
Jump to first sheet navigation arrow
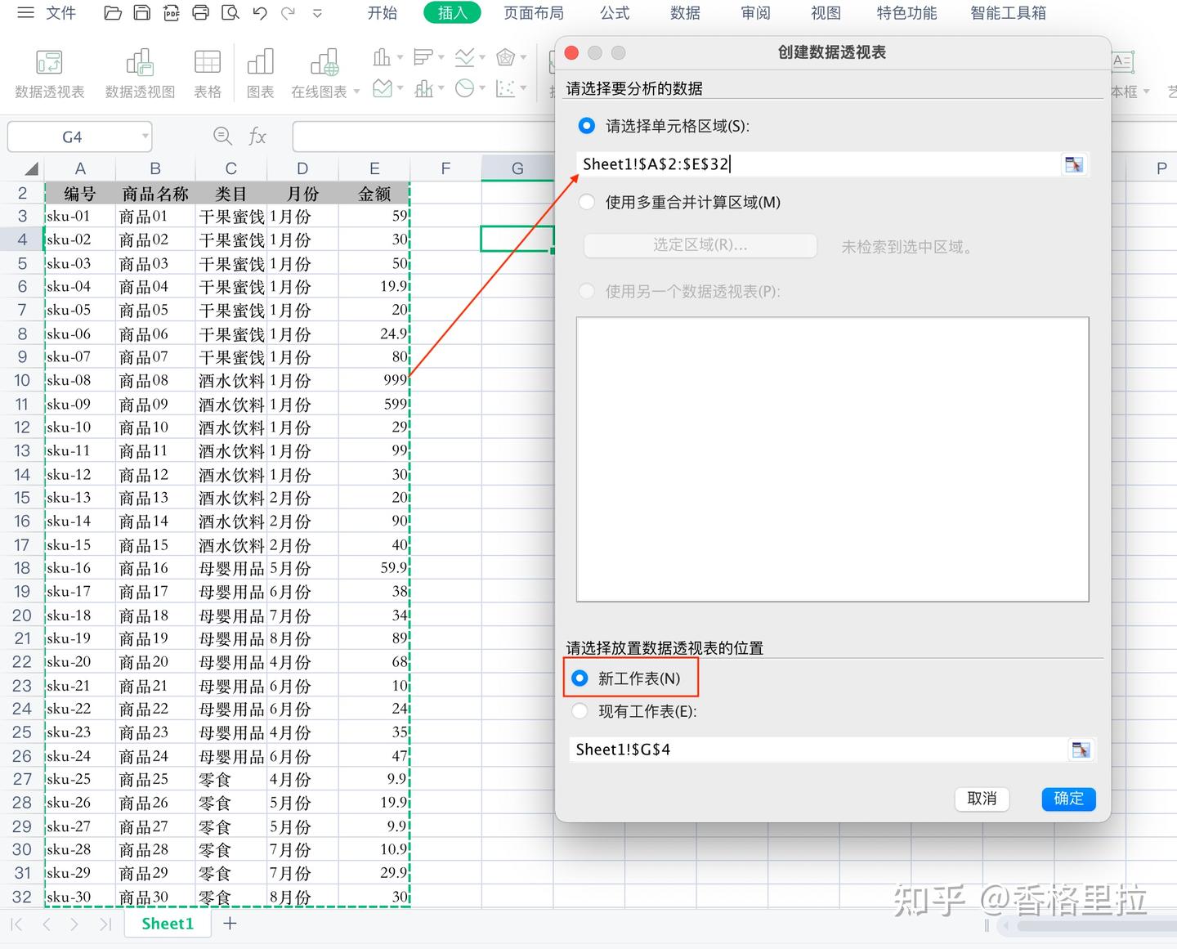coord(16,924)
